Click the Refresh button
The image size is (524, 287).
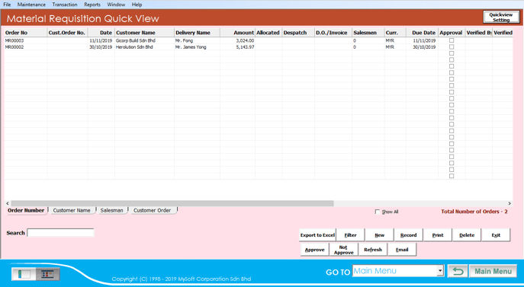(x=373, y=250)
